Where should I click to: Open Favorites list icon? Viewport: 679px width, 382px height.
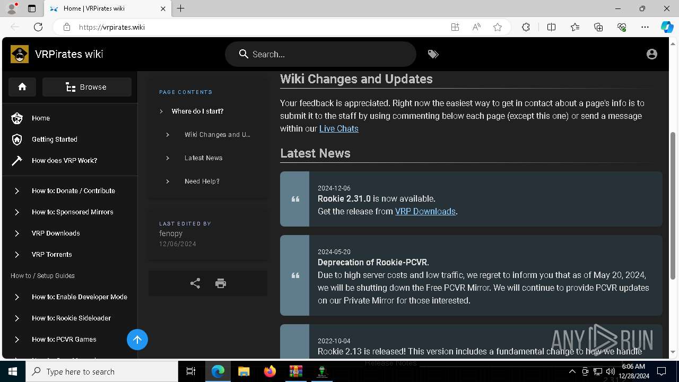click(x=575, y=27)
